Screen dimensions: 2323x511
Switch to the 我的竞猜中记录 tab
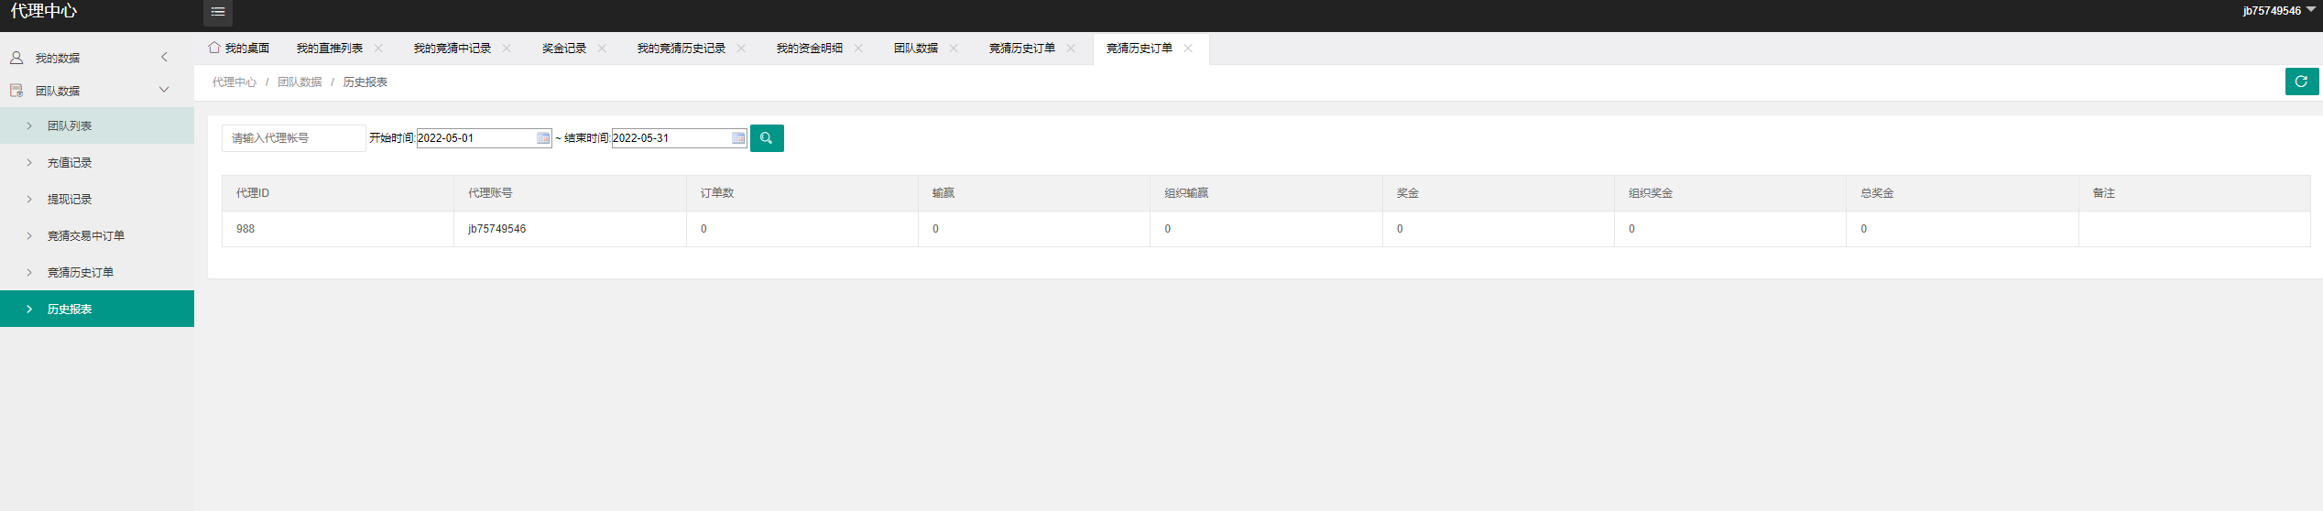452,49
